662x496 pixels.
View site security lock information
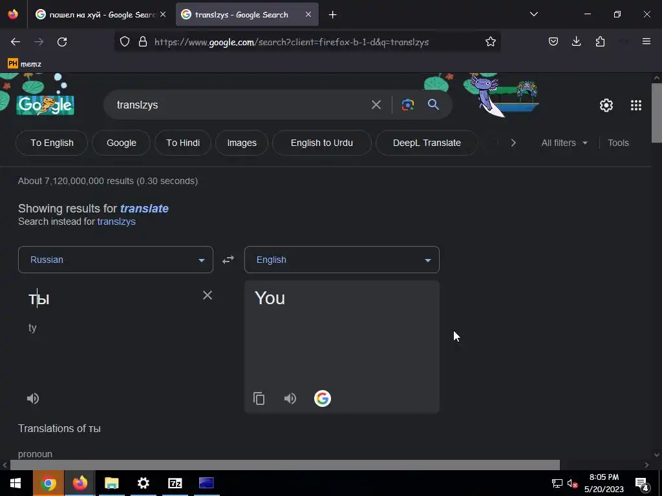pos(143,42)
